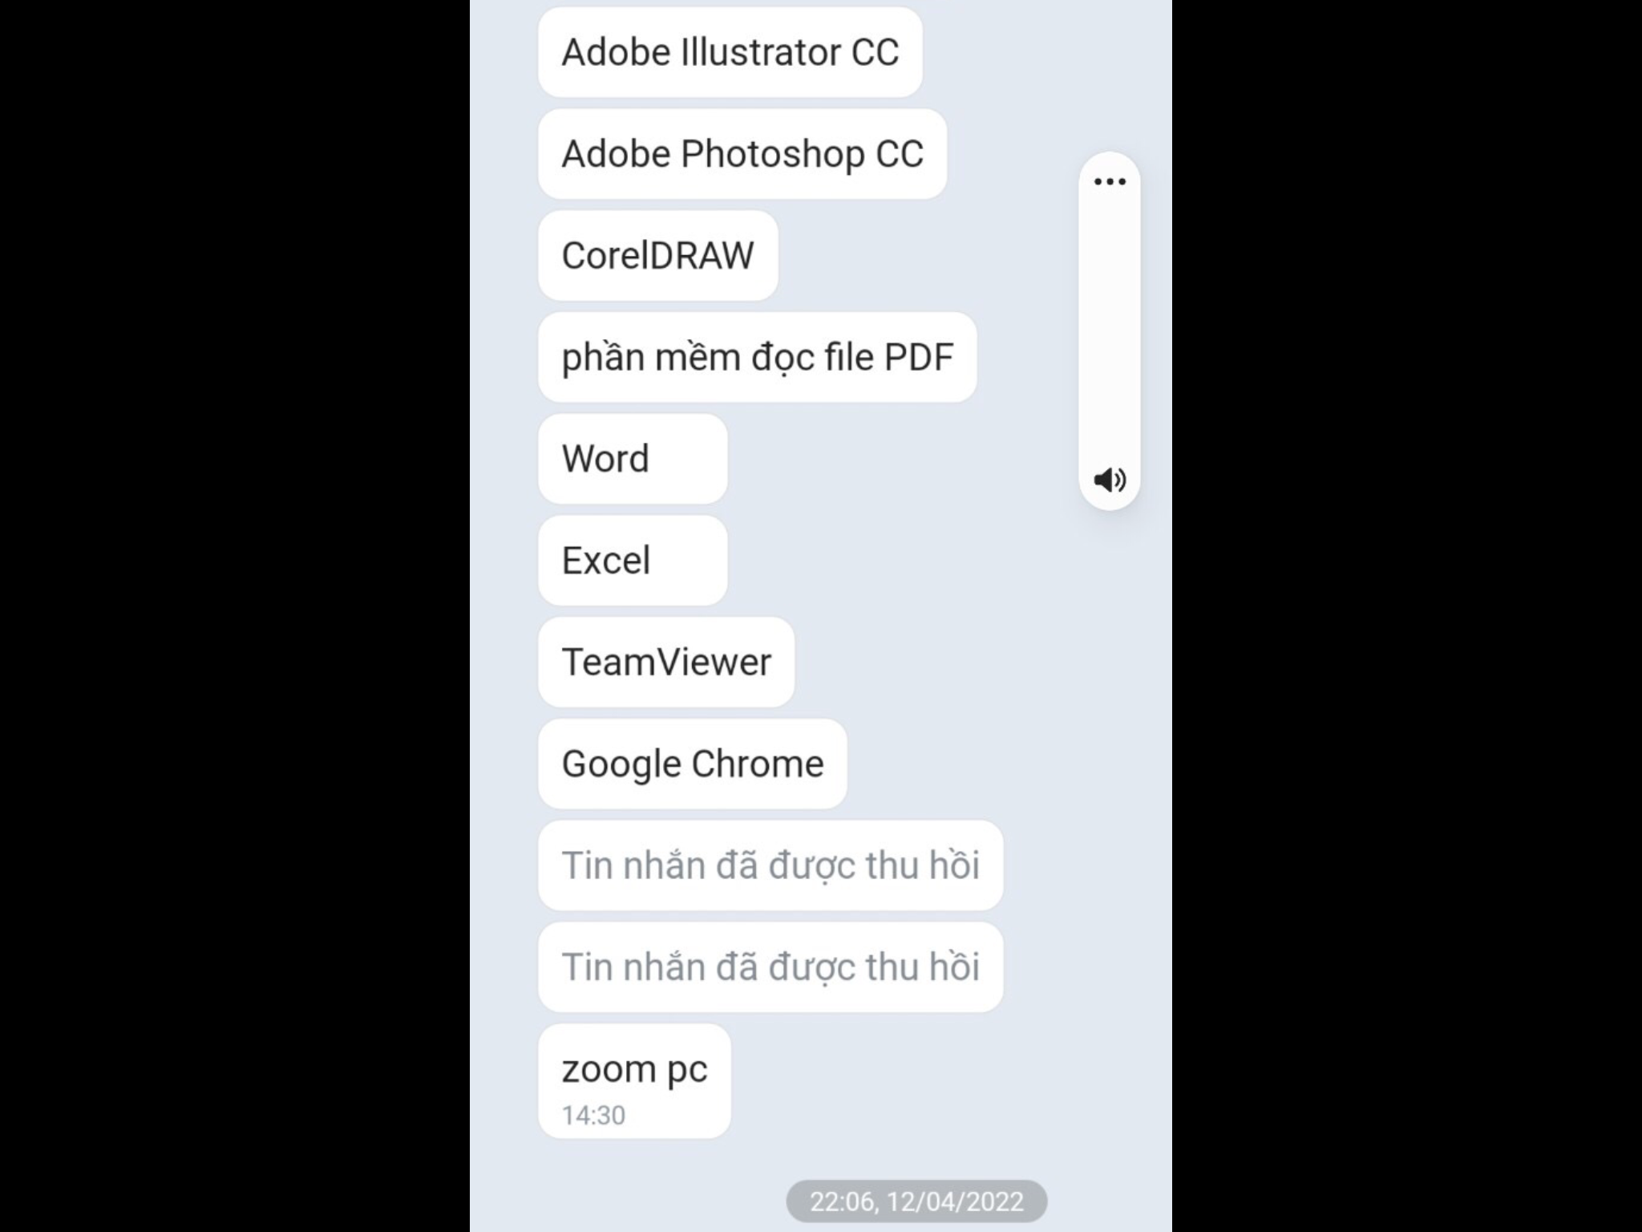Image resolution: width=1642 pixels, height=1232 pixels.
Task: Click the TeamViewer message bubble
Action: [x=665, y=661]
